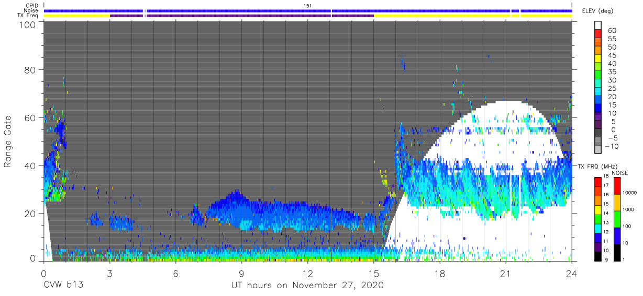Pick the black swatch in TX FRQ legend
643x296 pixels.
point(597,255)
